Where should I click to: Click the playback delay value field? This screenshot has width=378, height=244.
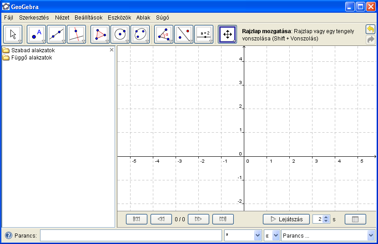tap(318, 219)
